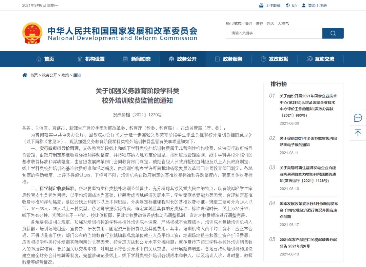Click the home icon in the 首页 nav item

(x=39, y=59)
